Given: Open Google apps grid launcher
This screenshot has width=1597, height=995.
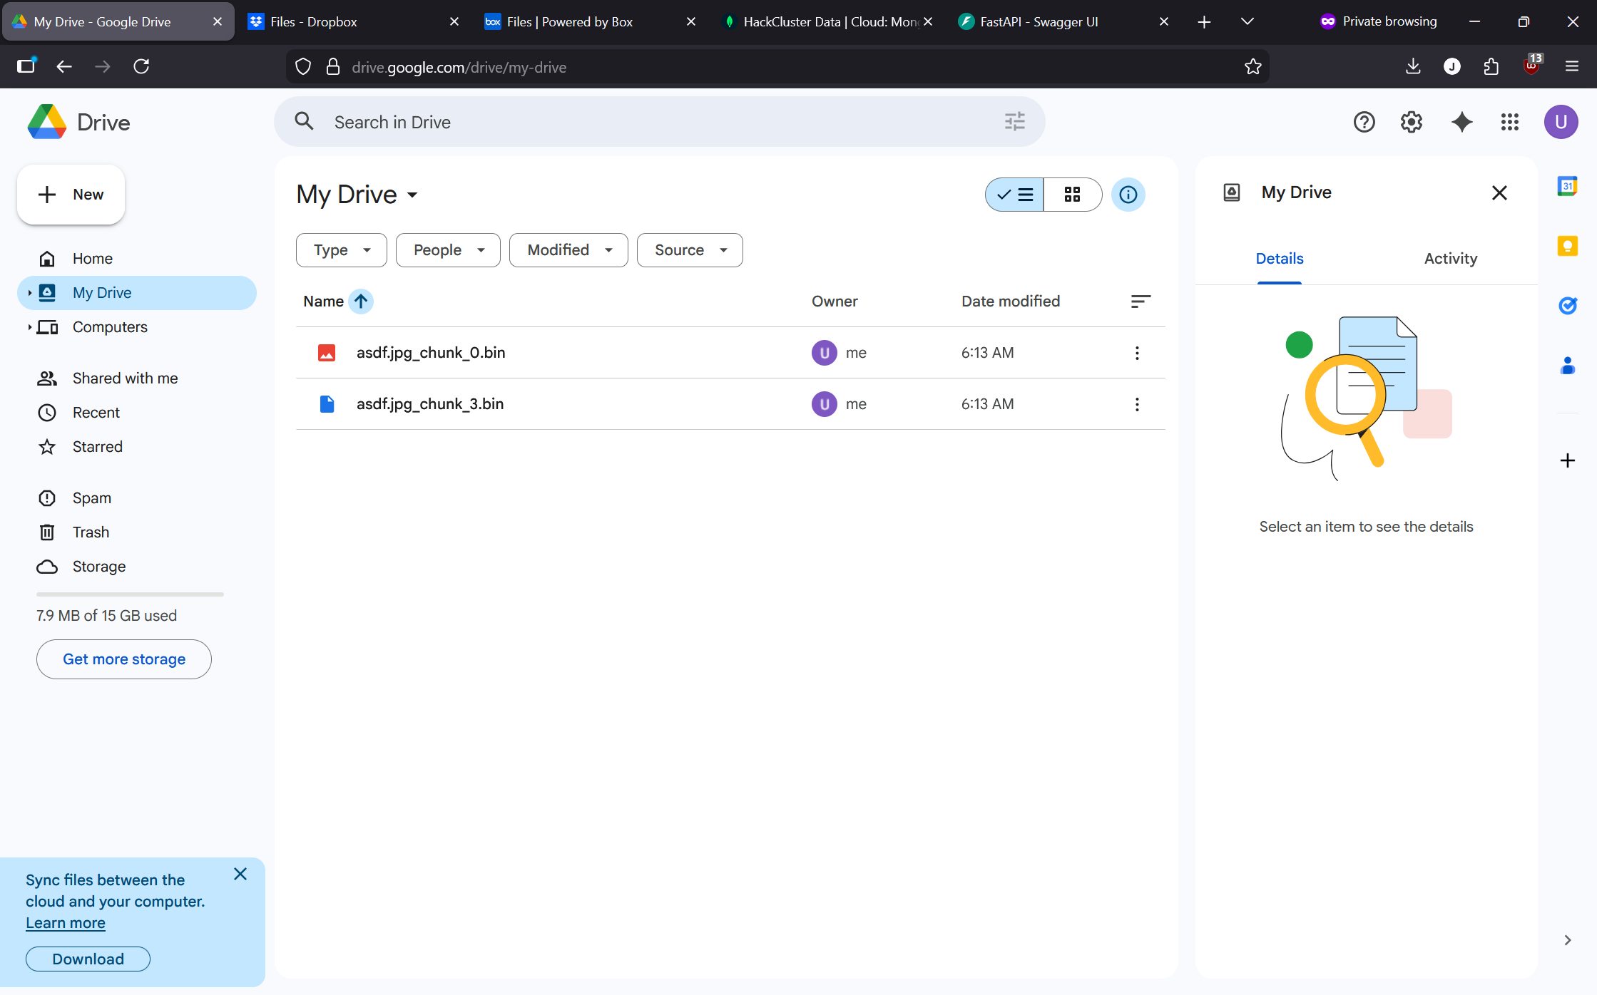Looking at the screenshot, I should point(1509,122).
